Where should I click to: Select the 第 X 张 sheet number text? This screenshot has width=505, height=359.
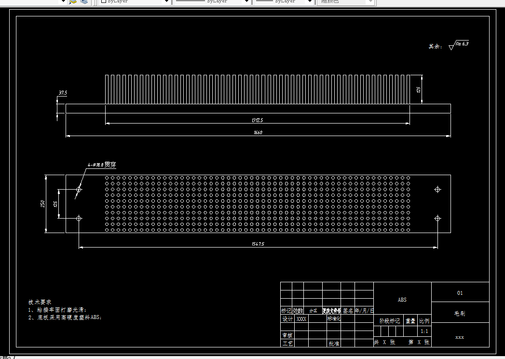pyautogui.click(x=419, y=342)
